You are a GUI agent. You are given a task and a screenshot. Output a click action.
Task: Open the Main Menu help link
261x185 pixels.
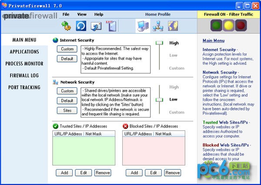(214, 40)
